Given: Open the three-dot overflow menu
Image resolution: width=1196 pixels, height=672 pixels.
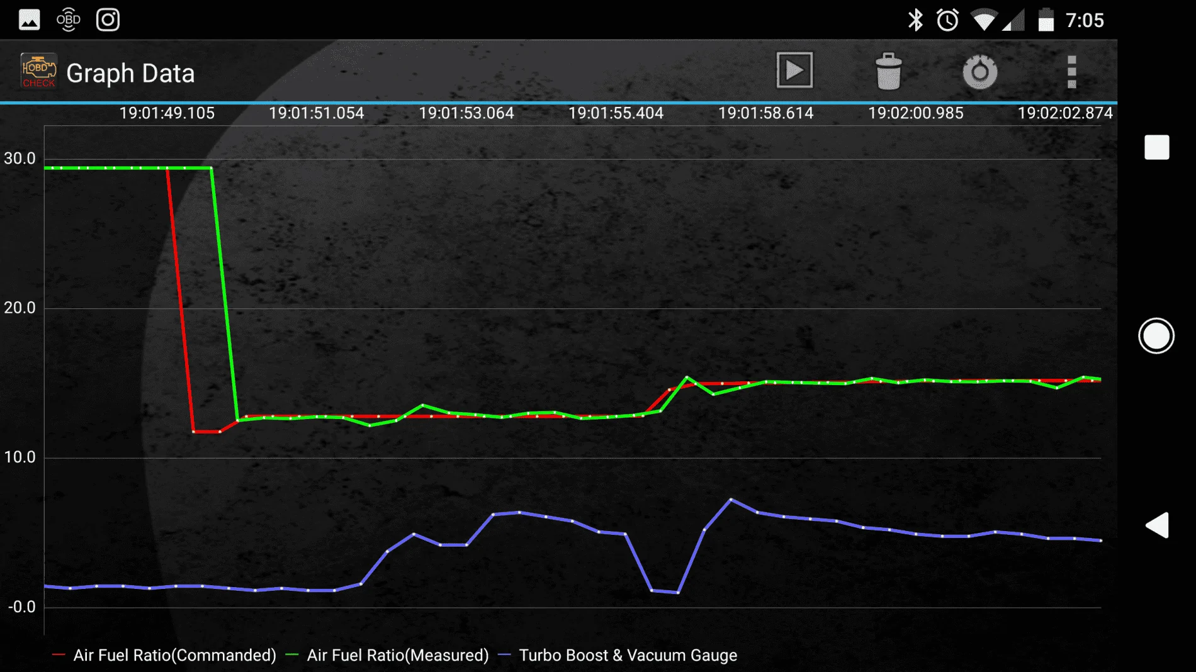Looking at the screenshot, I should point(1071,72).
